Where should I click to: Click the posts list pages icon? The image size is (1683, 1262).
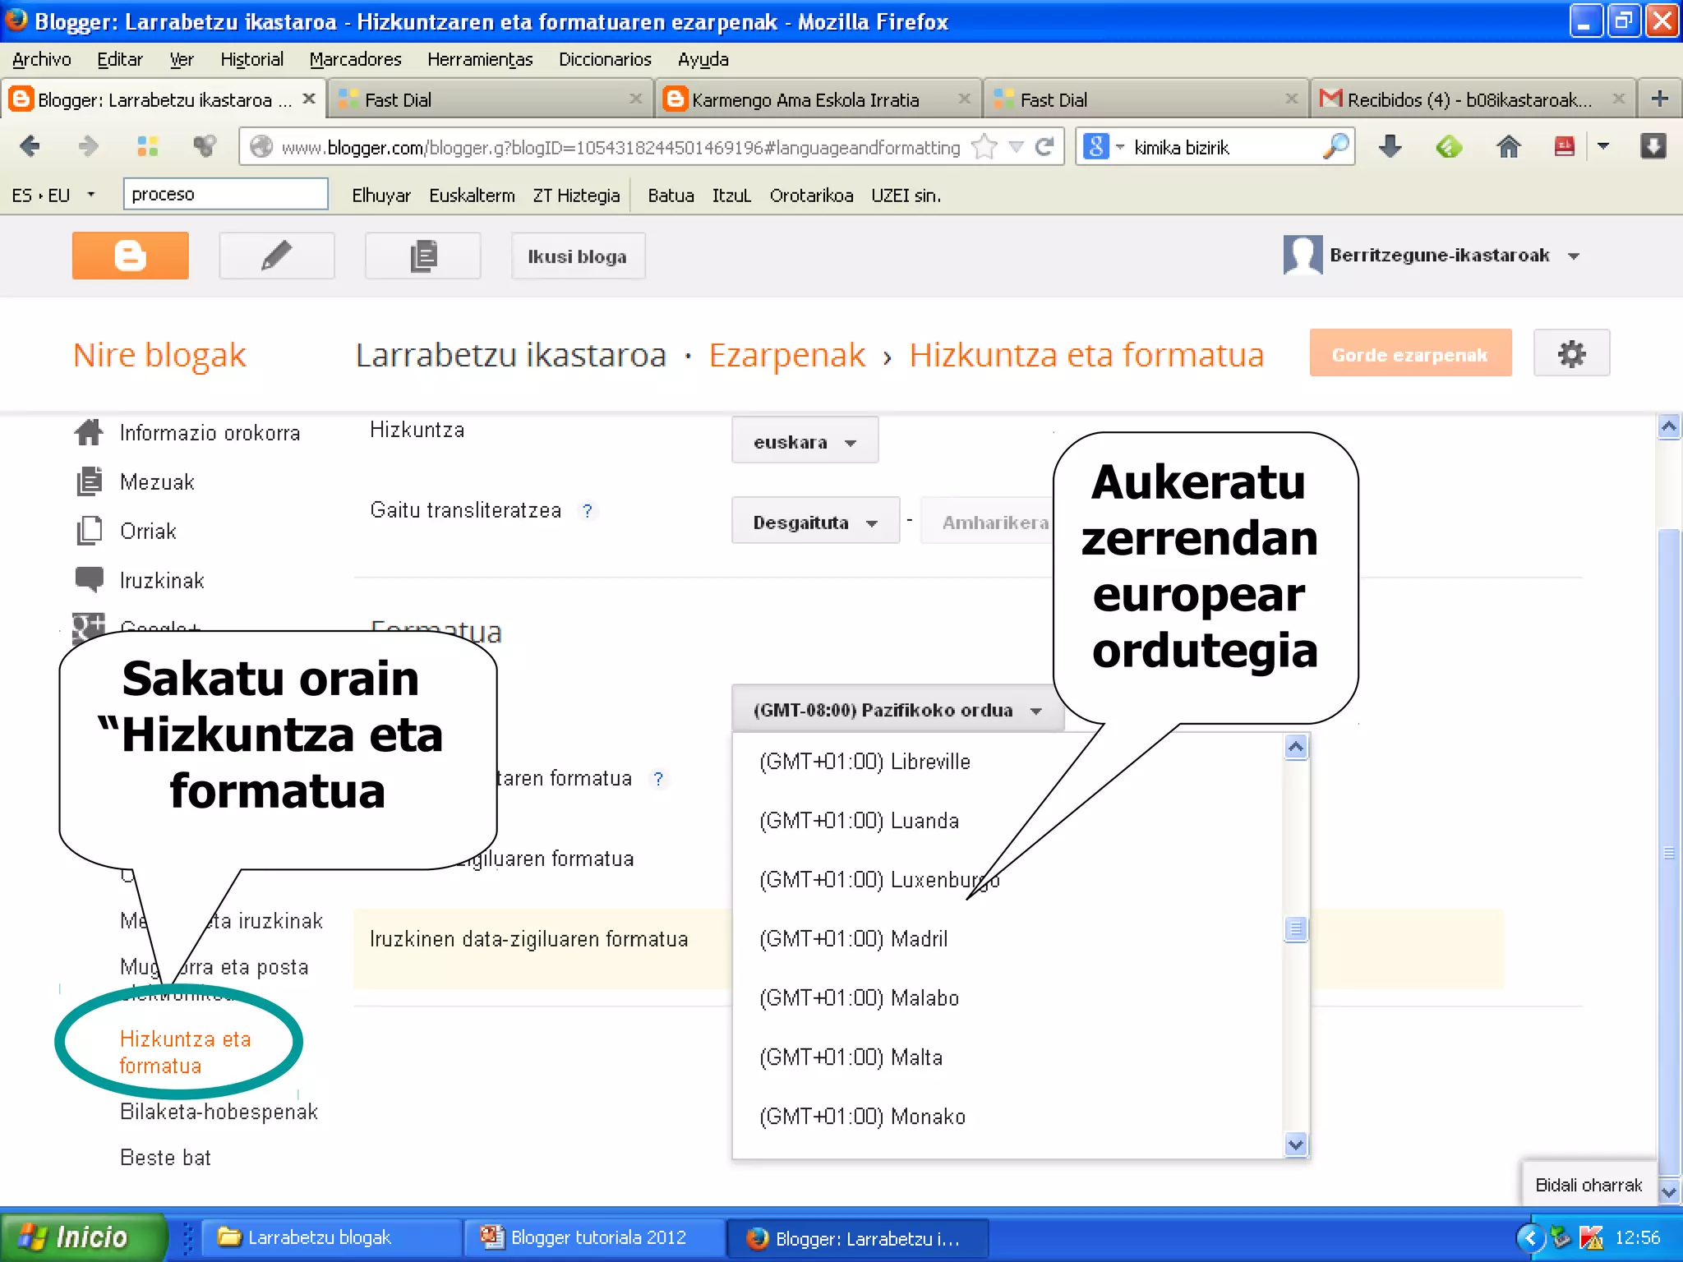[x=422, y=256]
